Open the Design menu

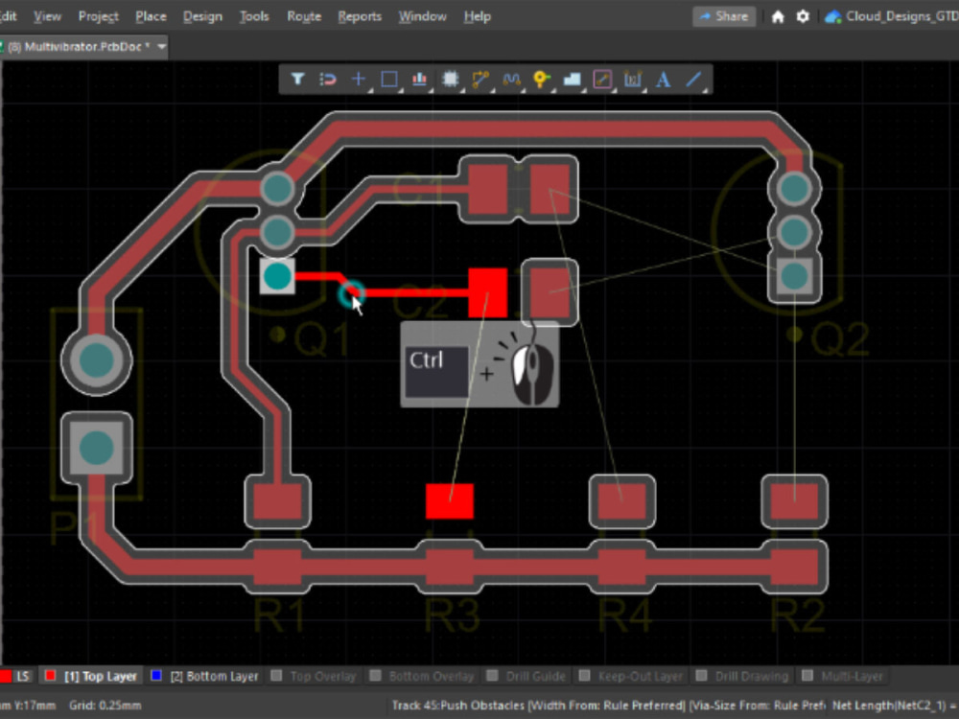tap(202, 16)
